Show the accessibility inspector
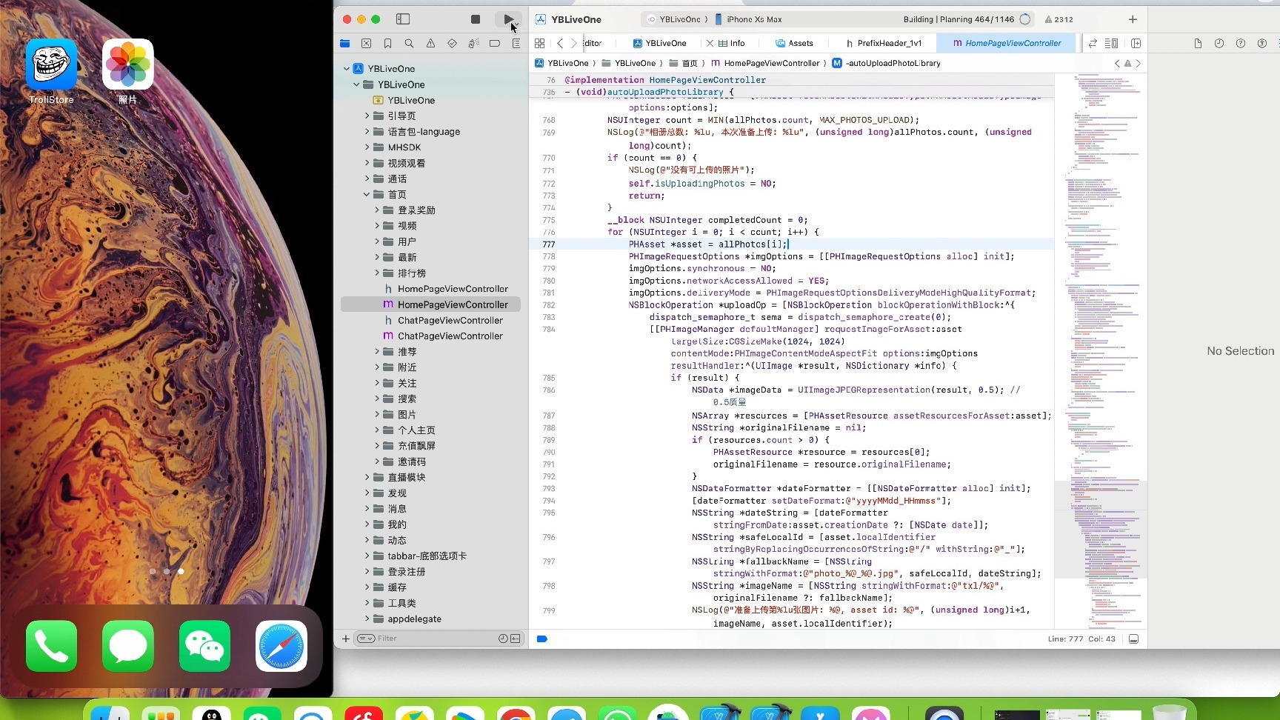Image resolution: width=1280 pixels, height=720 pixels. click(1262, 44)
